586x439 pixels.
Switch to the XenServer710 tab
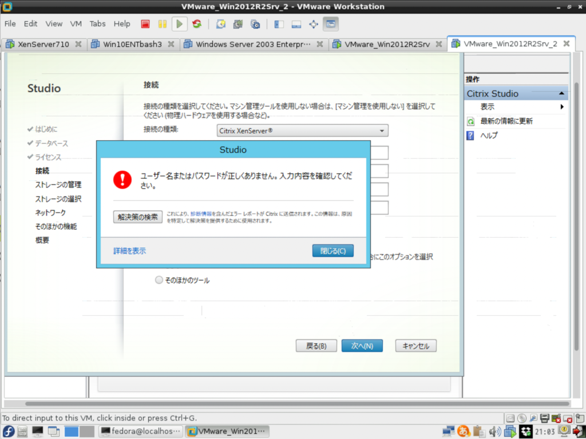pyautogui.click(x=43, y=44)
